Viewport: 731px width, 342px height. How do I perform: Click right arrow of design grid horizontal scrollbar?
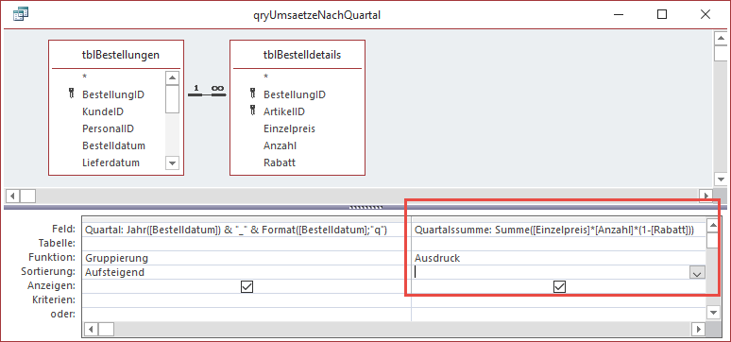tap(698, 330)
